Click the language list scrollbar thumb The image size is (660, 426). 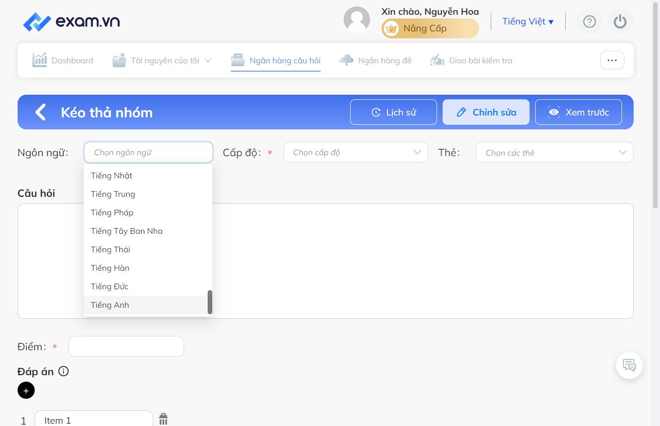(210, 302)
